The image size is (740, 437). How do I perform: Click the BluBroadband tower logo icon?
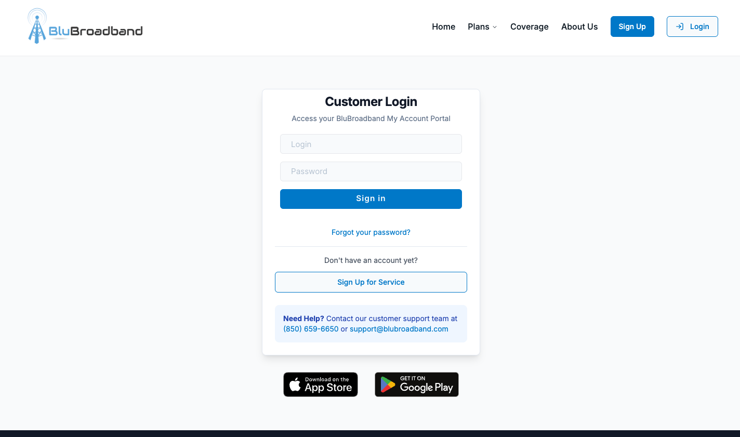coord(37,26)
